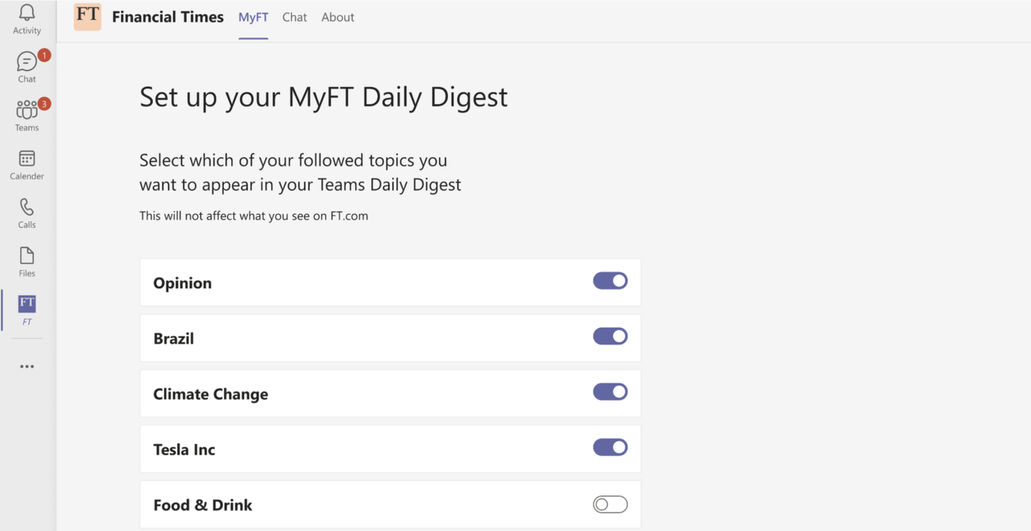Toggle Climate Change off
This screenshot has width=1031, height=531.
pyautogui.click(x=610, y=391)
